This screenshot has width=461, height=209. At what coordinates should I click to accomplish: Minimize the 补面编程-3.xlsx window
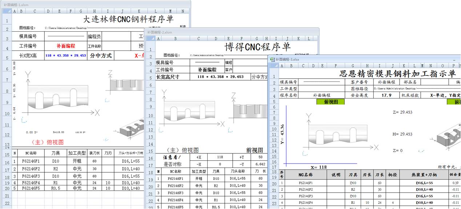(453, 59)
